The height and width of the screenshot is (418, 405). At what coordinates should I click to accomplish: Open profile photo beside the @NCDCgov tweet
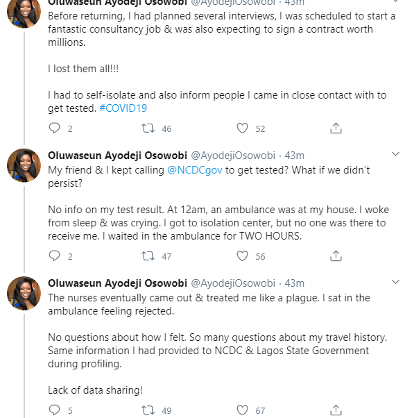pos(24,165)
